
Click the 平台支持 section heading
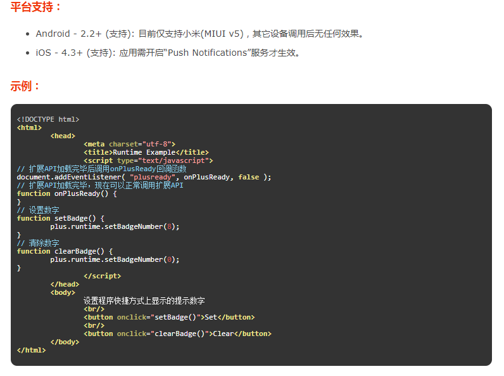click(x=35, y=7)
